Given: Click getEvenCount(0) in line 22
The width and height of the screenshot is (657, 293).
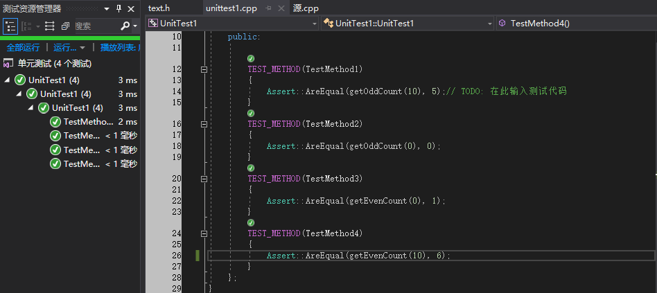Looking at the screenshot, I should (385, 201).
